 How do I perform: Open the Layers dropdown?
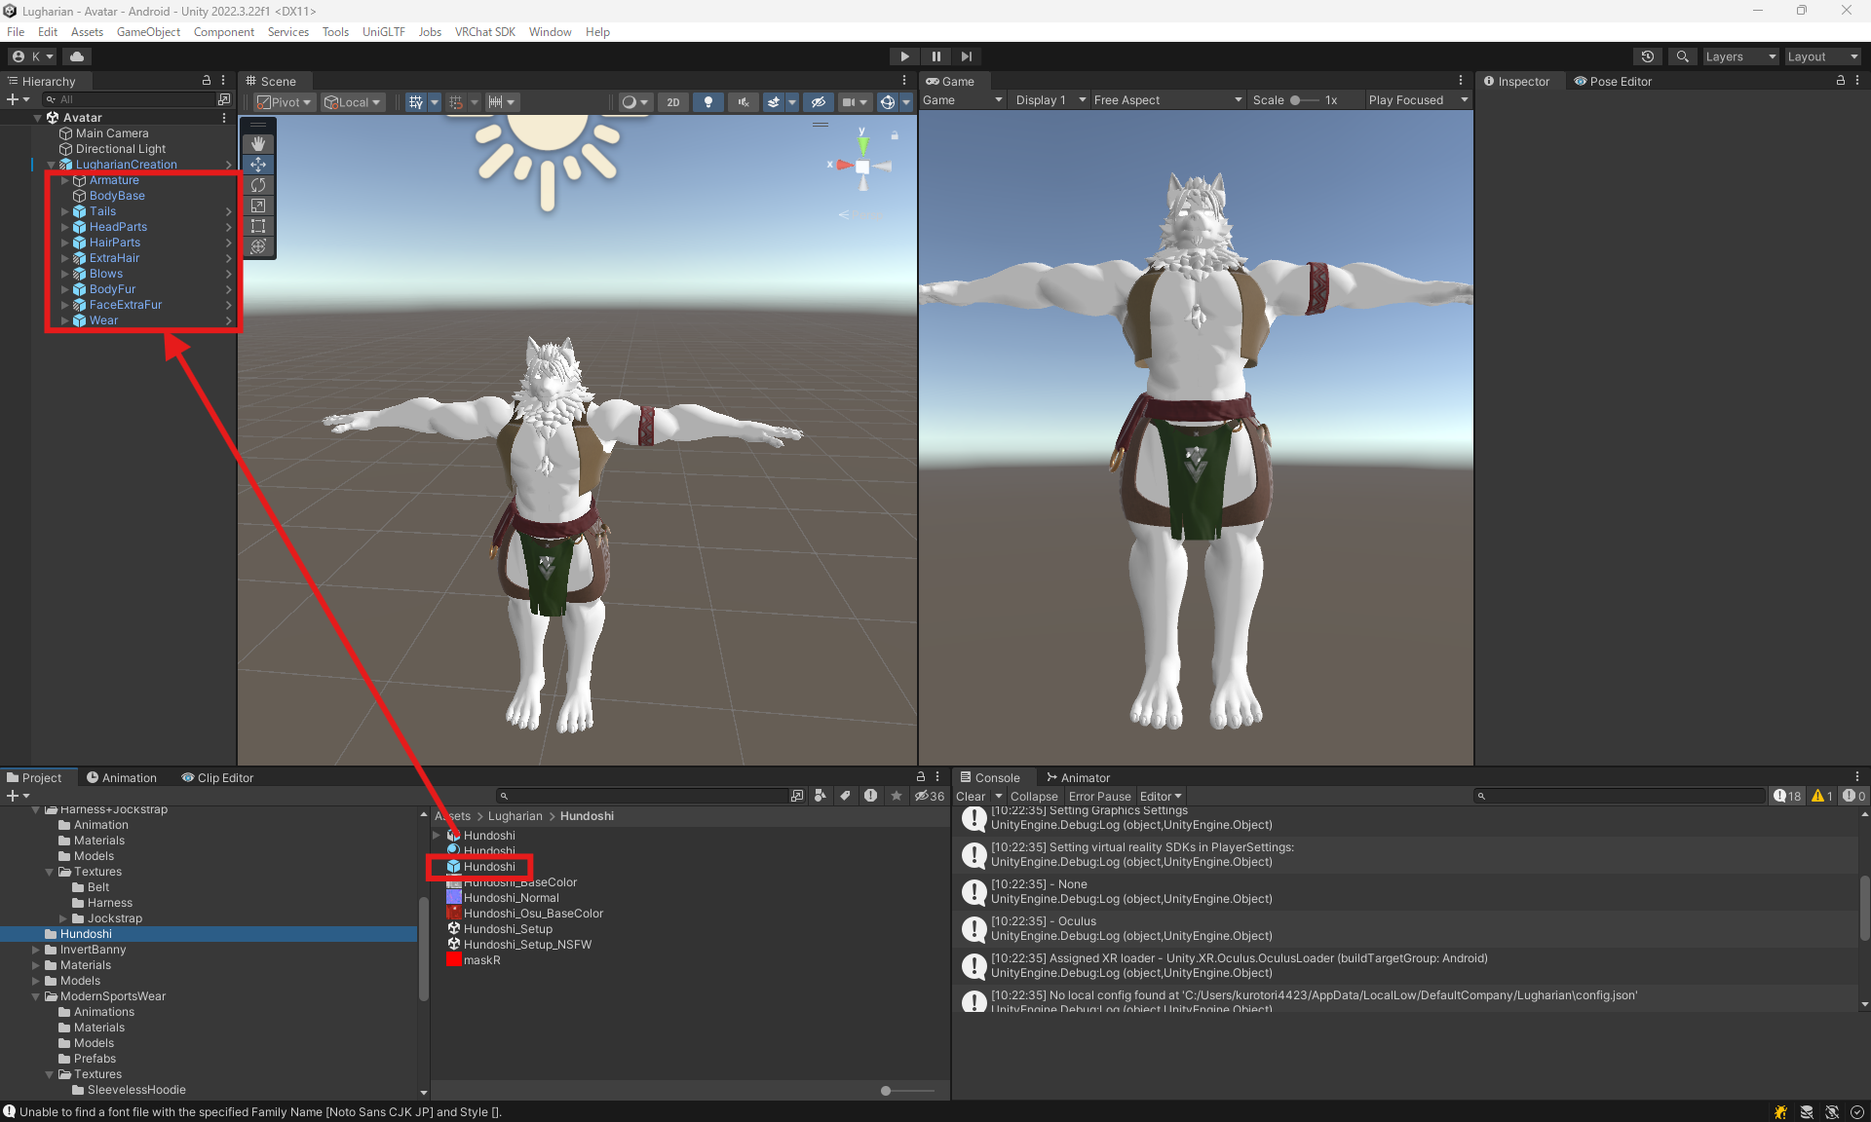1740,56
